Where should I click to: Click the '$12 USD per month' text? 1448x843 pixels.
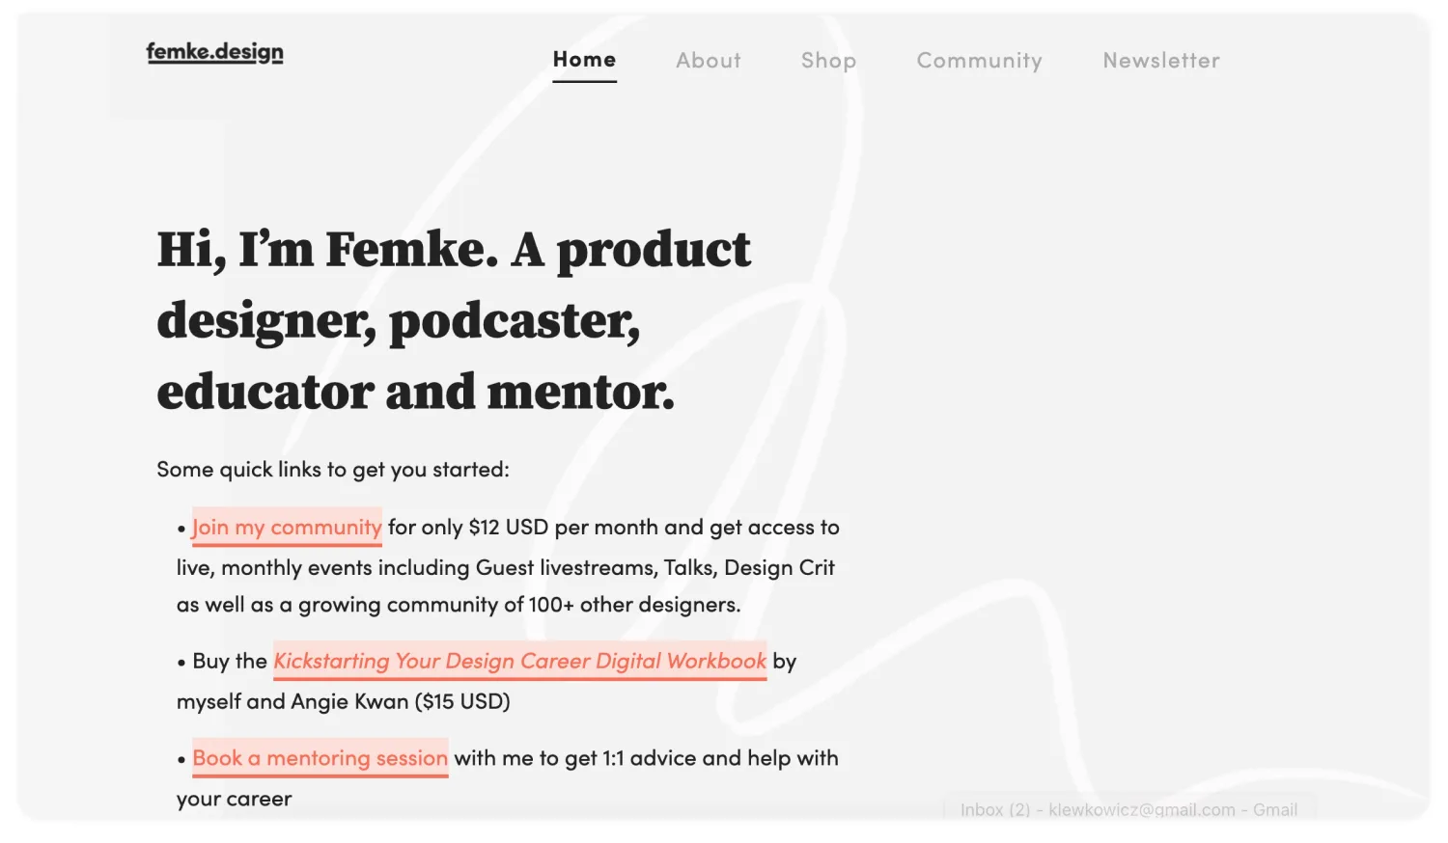563,527
